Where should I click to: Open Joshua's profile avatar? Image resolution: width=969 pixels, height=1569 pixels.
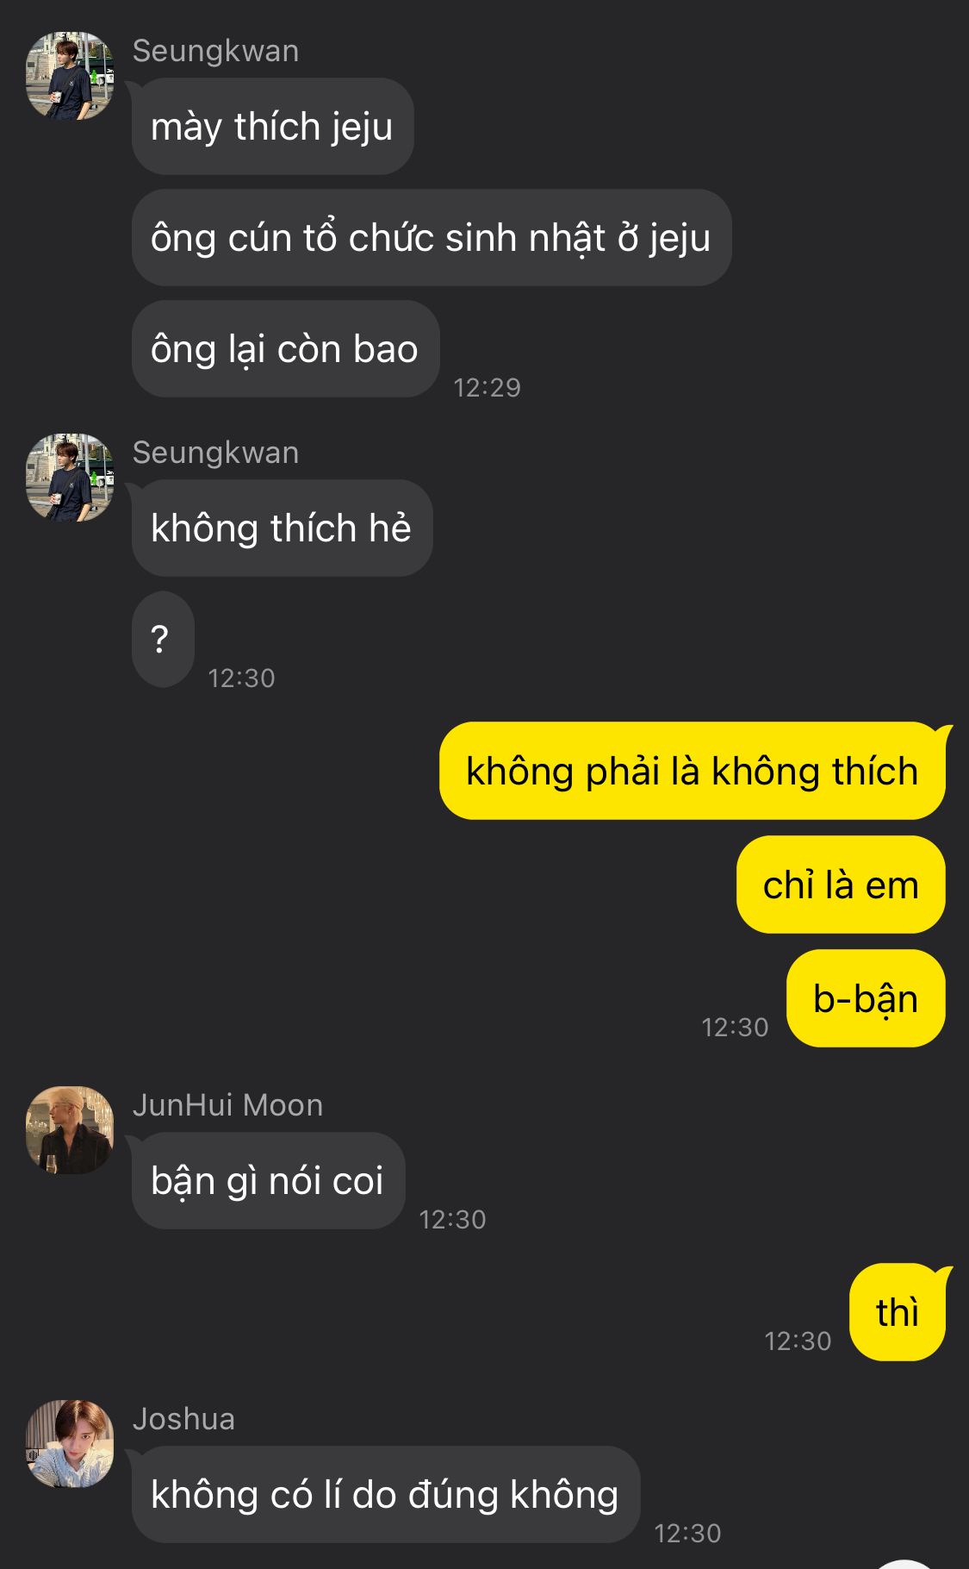[70, 1444]
